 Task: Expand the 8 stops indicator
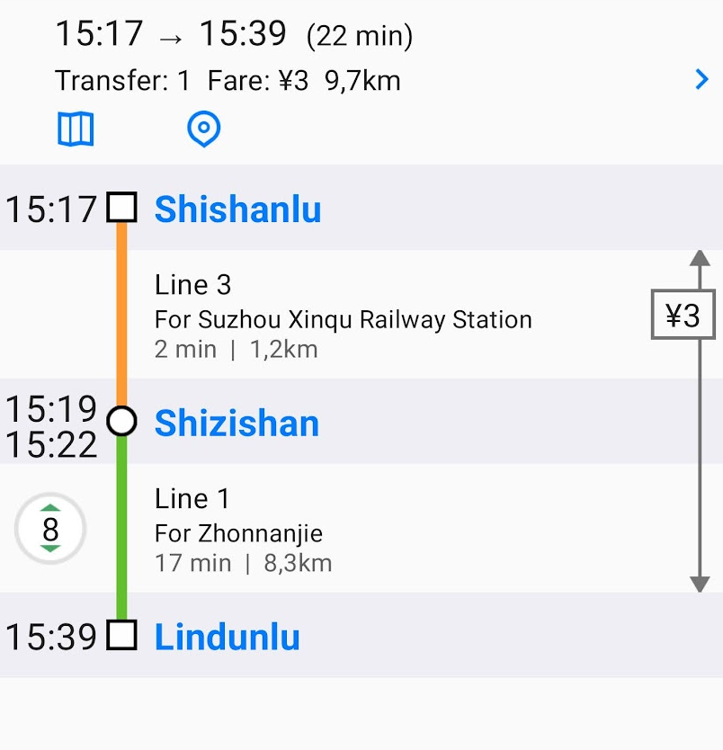coord(50,529)
